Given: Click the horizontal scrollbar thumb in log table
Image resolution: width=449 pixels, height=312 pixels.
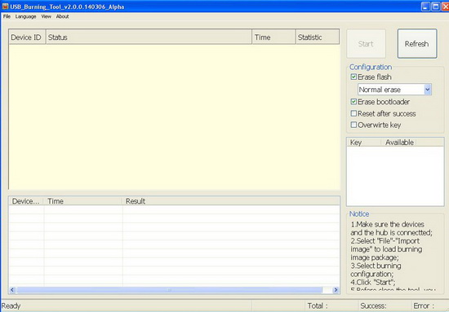Looking at the screenshot, I should pyautogui.click(x=169, y=290).
